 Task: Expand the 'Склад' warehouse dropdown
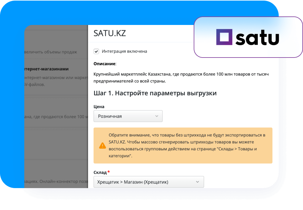click(x=148, y=182)
